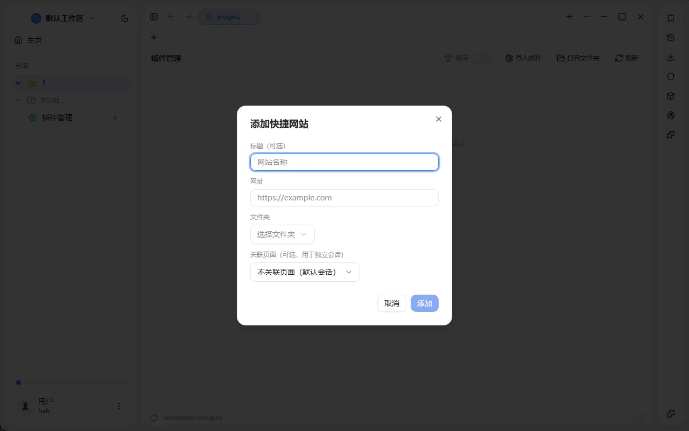Open history clock icon in right rail
The image size is (689, 431).
click(671, 38)
